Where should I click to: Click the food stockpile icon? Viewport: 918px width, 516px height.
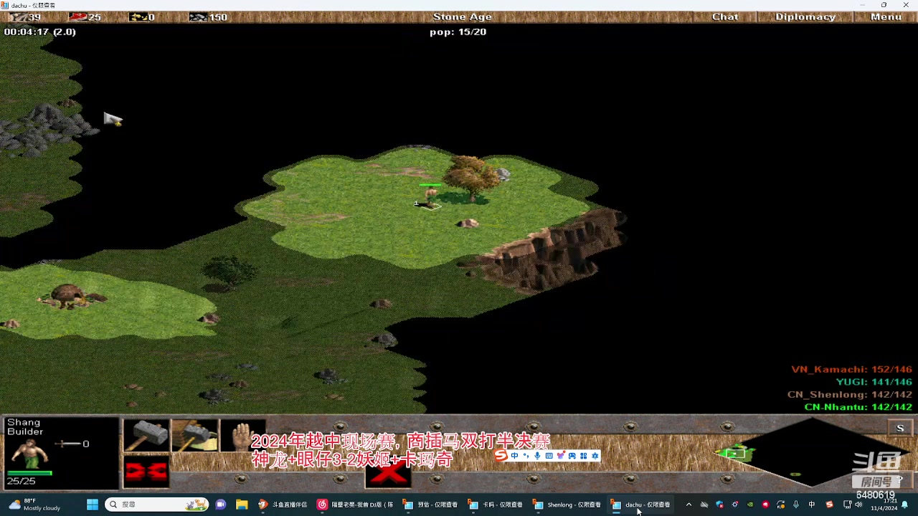(x=77, y=16)
